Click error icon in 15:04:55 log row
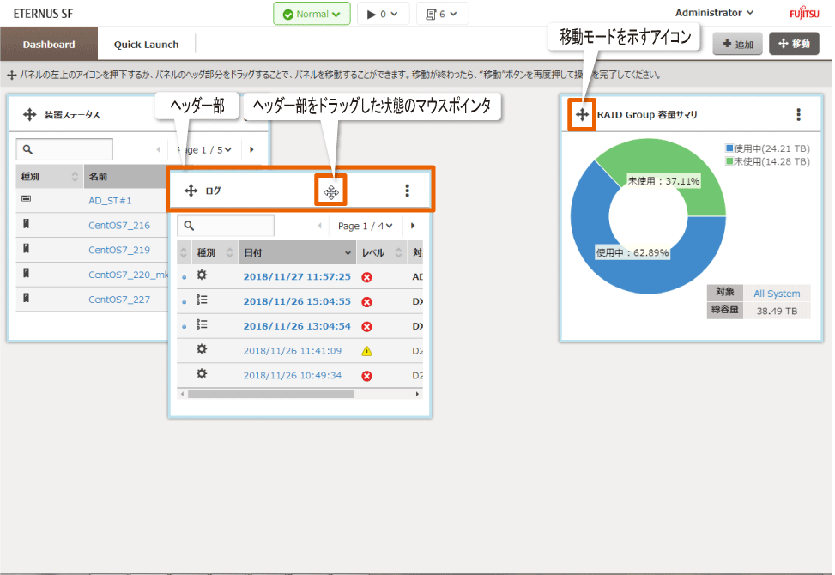 [x=367, y=302]
